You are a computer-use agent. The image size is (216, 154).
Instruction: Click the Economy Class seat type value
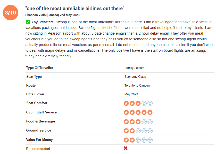(135, 77)
